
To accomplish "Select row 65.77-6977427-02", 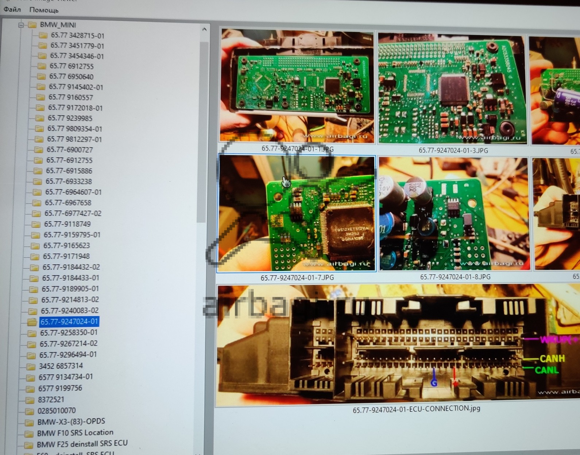I will 73,213.
